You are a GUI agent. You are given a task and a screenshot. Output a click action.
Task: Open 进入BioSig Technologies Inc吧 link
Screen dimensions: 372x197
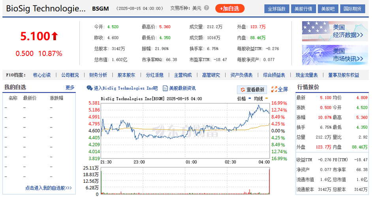pos(126,88)
